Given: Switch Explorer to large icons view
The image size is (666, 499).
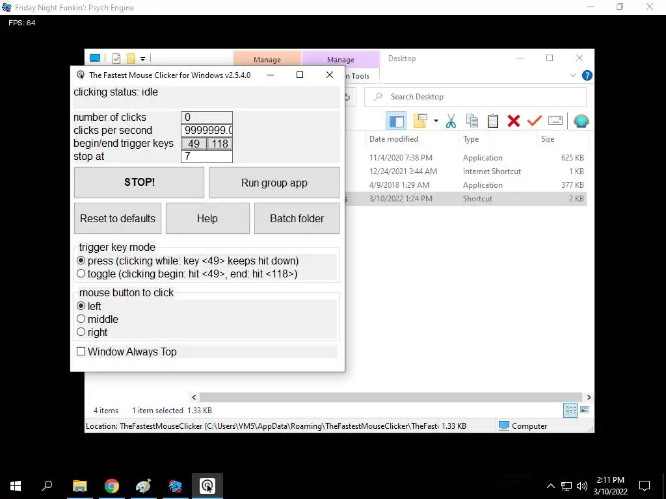Looking at the screenshot, I should click(x=585, y=410).
